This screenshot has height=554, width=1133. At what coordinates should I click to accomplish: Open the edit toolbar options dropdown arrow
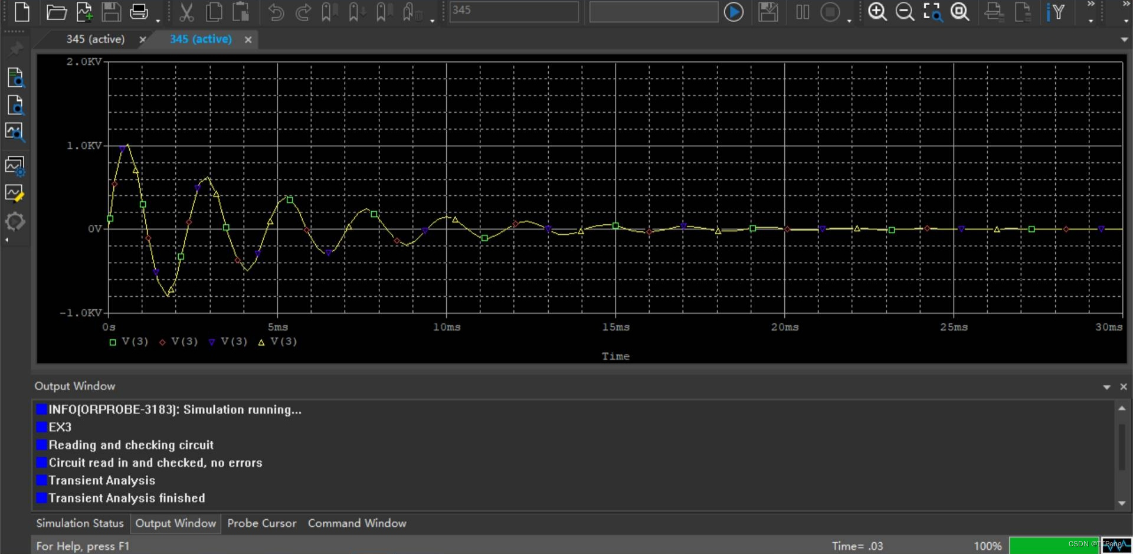(433, 21)
